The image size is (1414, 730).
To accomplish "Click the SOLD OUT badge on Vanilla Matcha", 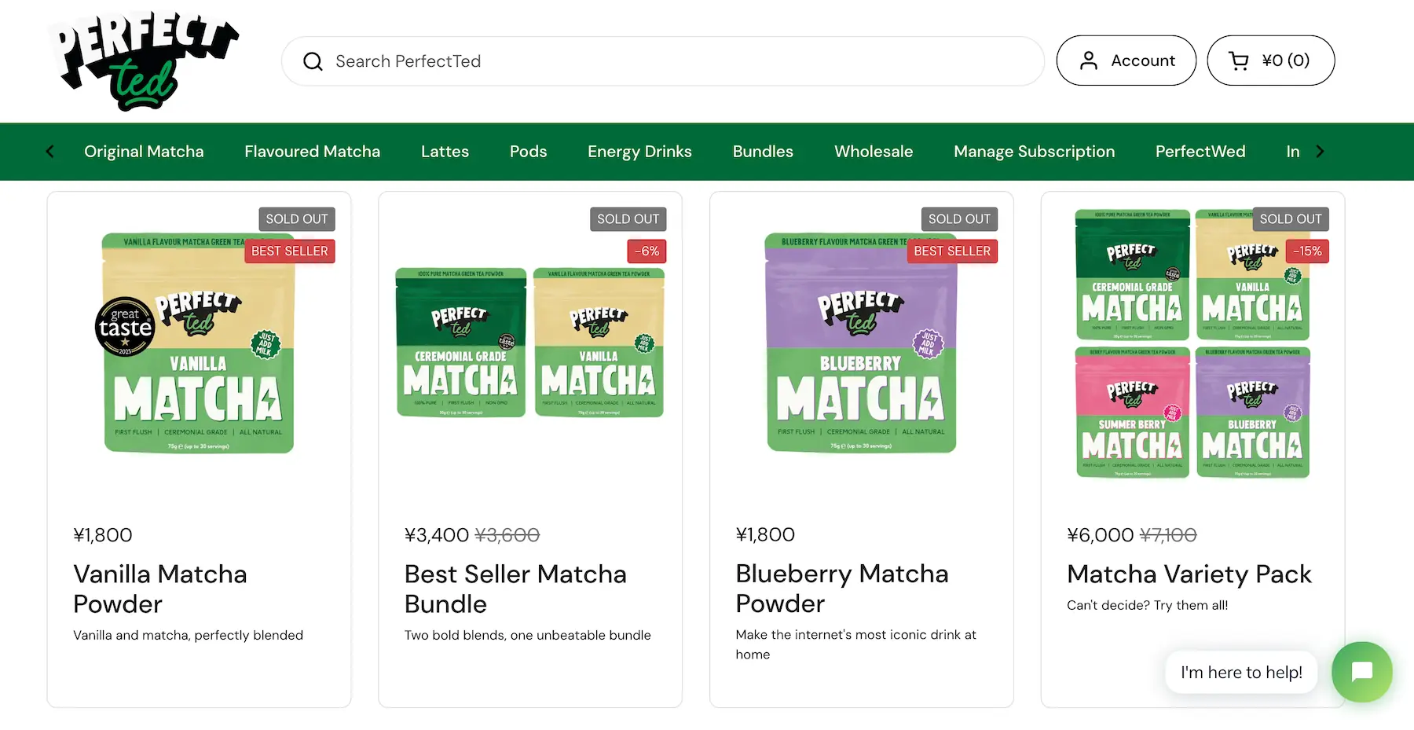I will click(297, 219).
